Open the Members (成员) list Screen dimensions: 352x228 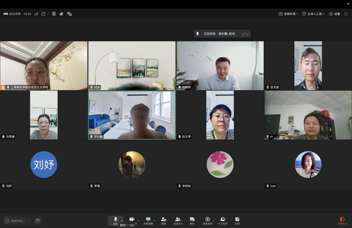coord(178,220)
